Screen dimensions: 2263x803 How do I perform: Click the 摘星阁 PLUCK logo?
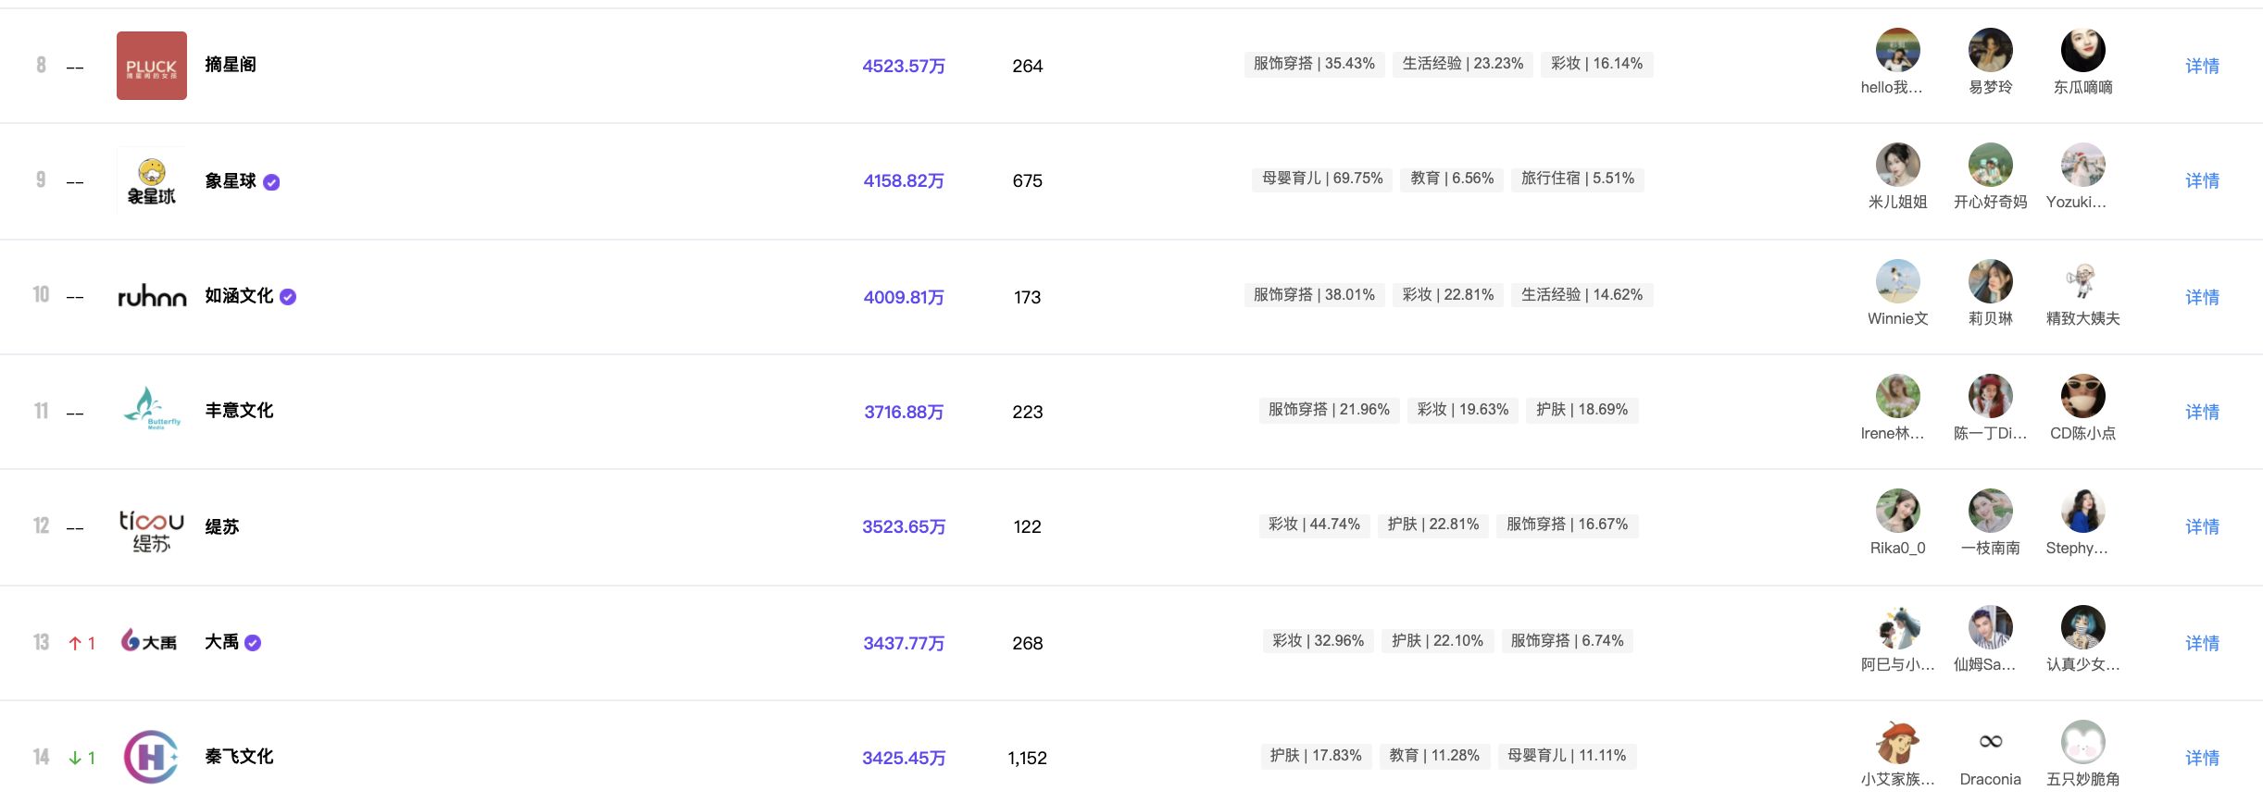coord(151,66)
